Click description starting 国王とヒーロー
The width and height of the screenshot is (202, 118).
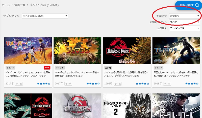tap(176, 74)
